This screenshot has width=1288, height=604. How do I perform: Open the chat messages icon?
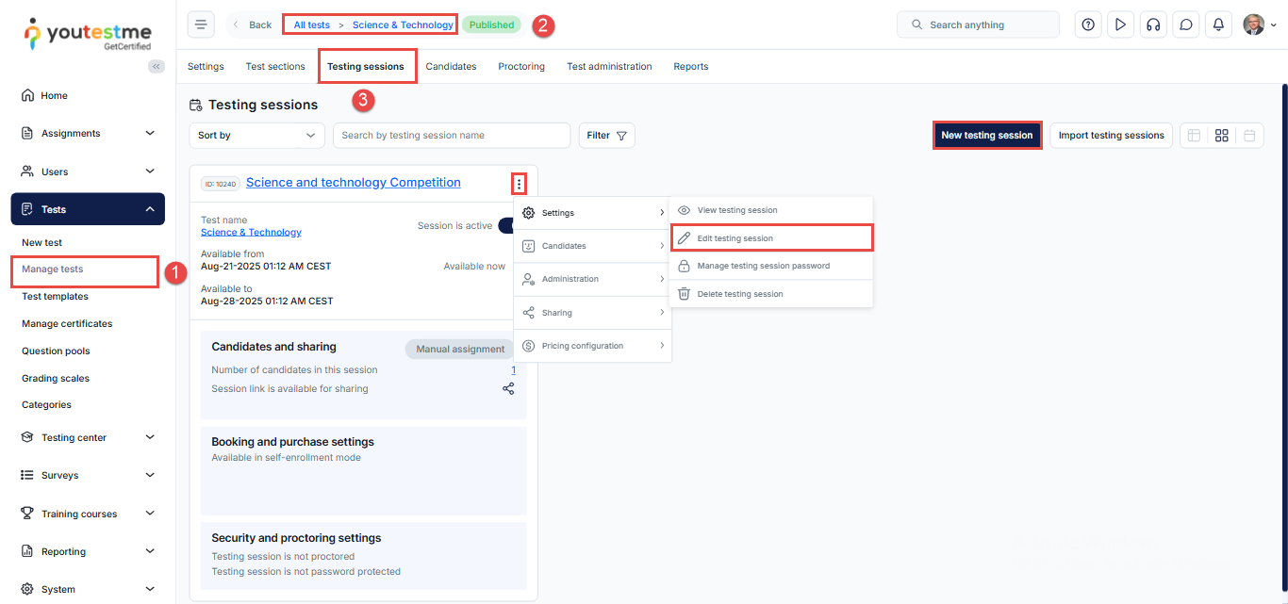click(x=1186, y=24)
